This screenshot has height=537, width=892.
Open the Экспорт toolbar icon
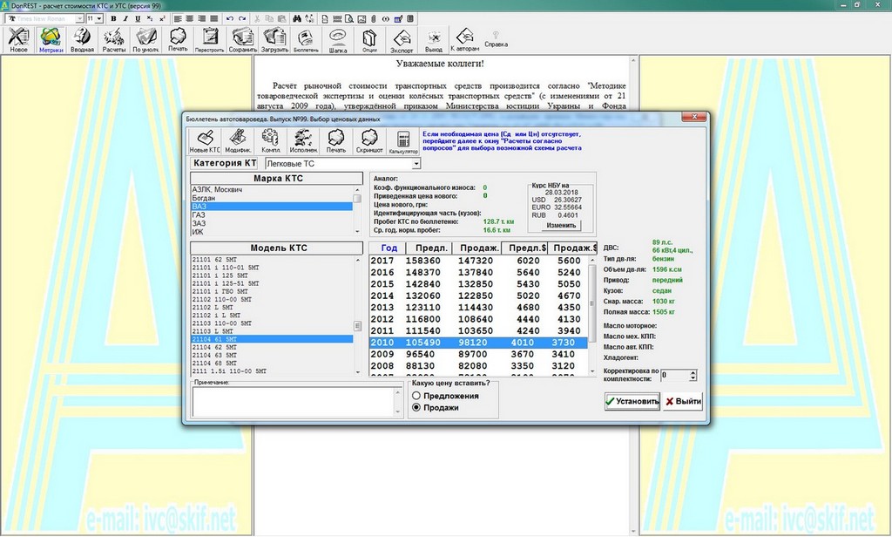point(402,39)
